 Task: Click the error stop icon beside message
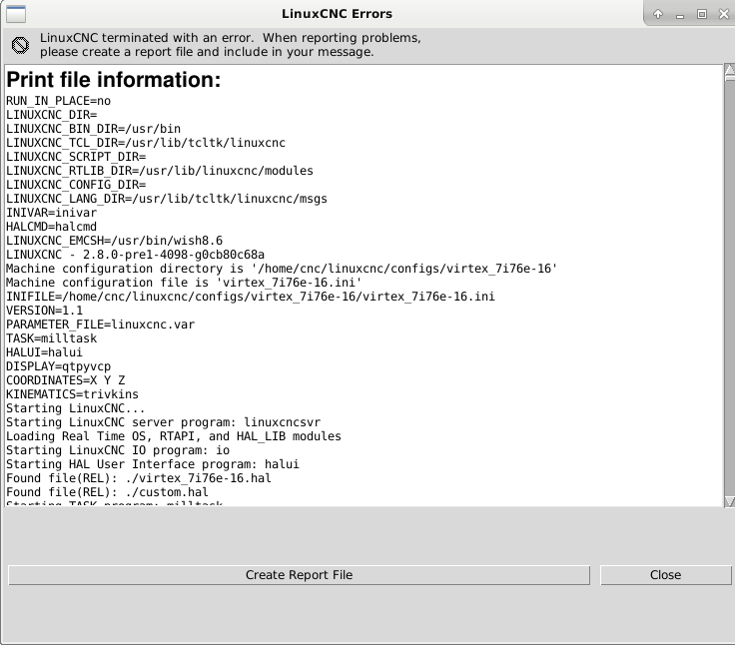click(20, 45)
